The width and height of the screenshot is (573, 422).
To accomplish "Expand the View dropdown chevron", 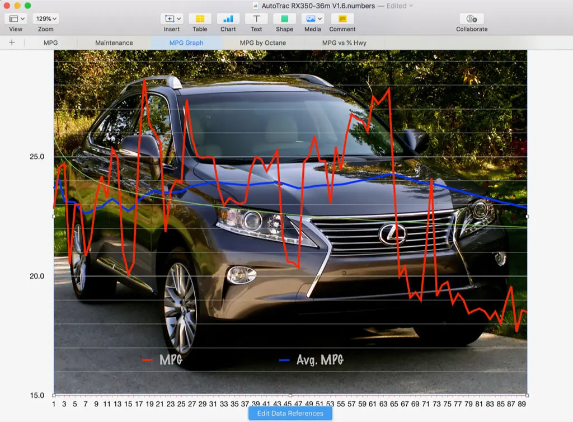I will (x=22, y=18).
